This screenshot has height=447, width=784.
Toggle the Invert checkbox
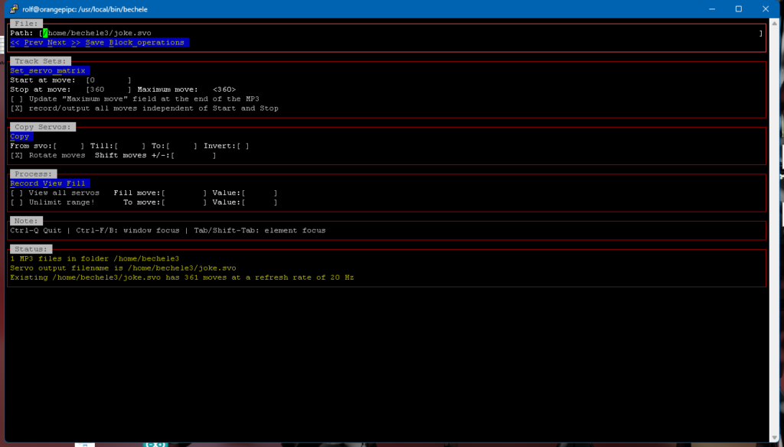coord(242,146)
